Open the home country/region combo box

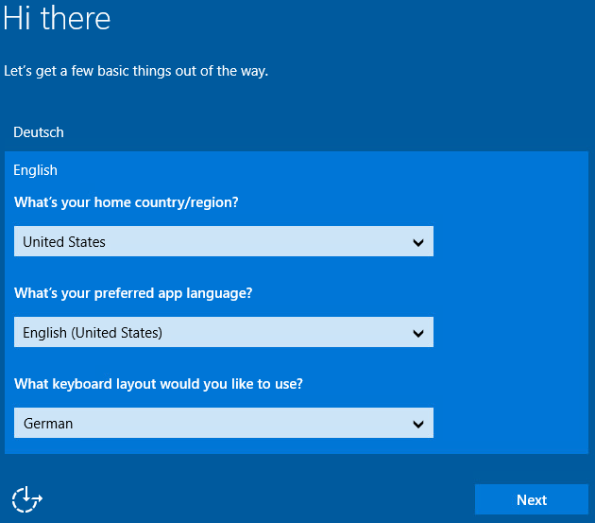coord(223,241)
